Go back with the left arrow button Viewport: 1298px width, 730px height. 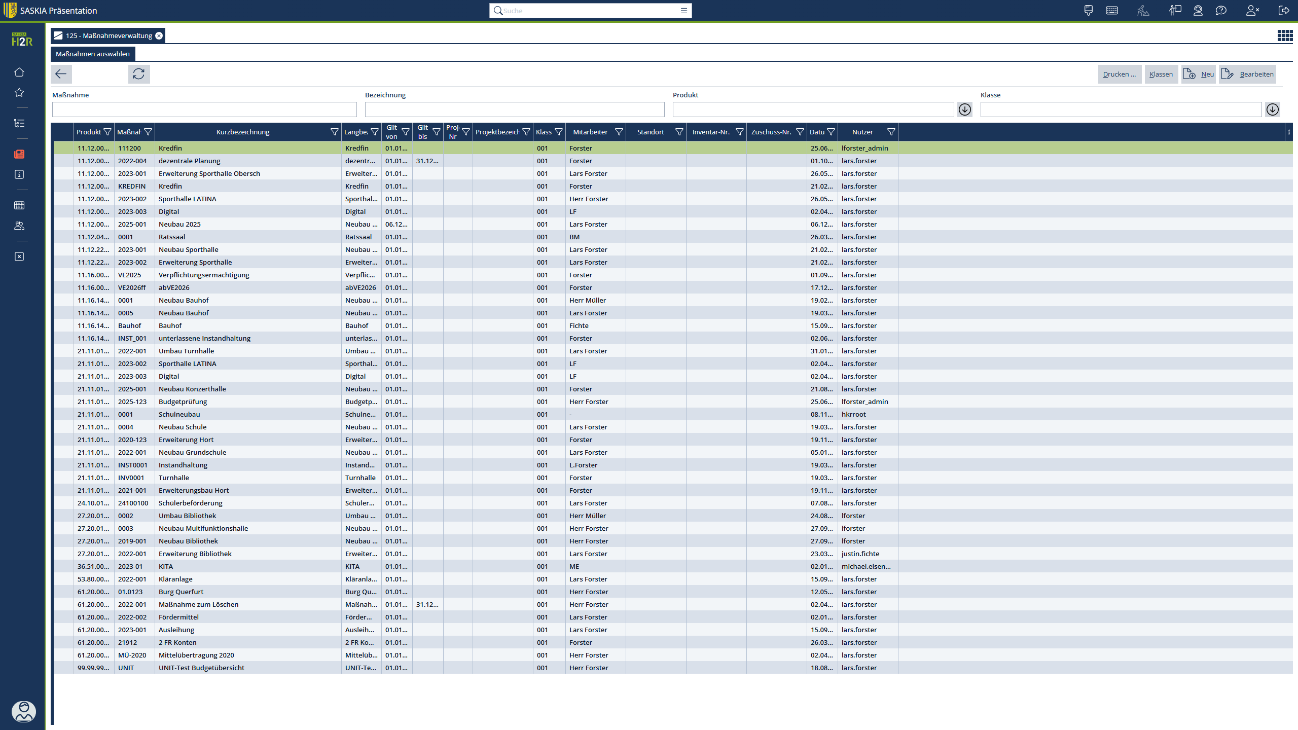[x=61, y=74]
